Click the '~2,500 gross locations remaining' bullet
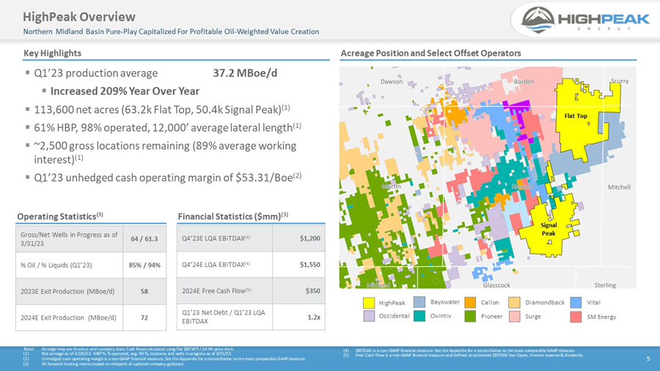This screenshot has height=371, width=660. [165, 153]
